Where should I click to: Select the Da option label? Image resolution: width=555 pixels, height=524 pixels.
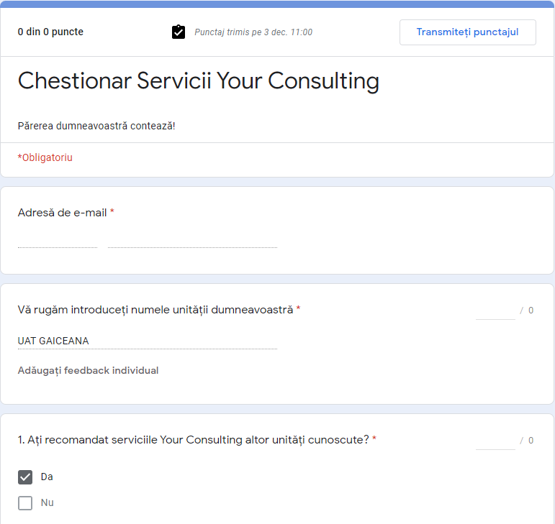click(47, 477)
